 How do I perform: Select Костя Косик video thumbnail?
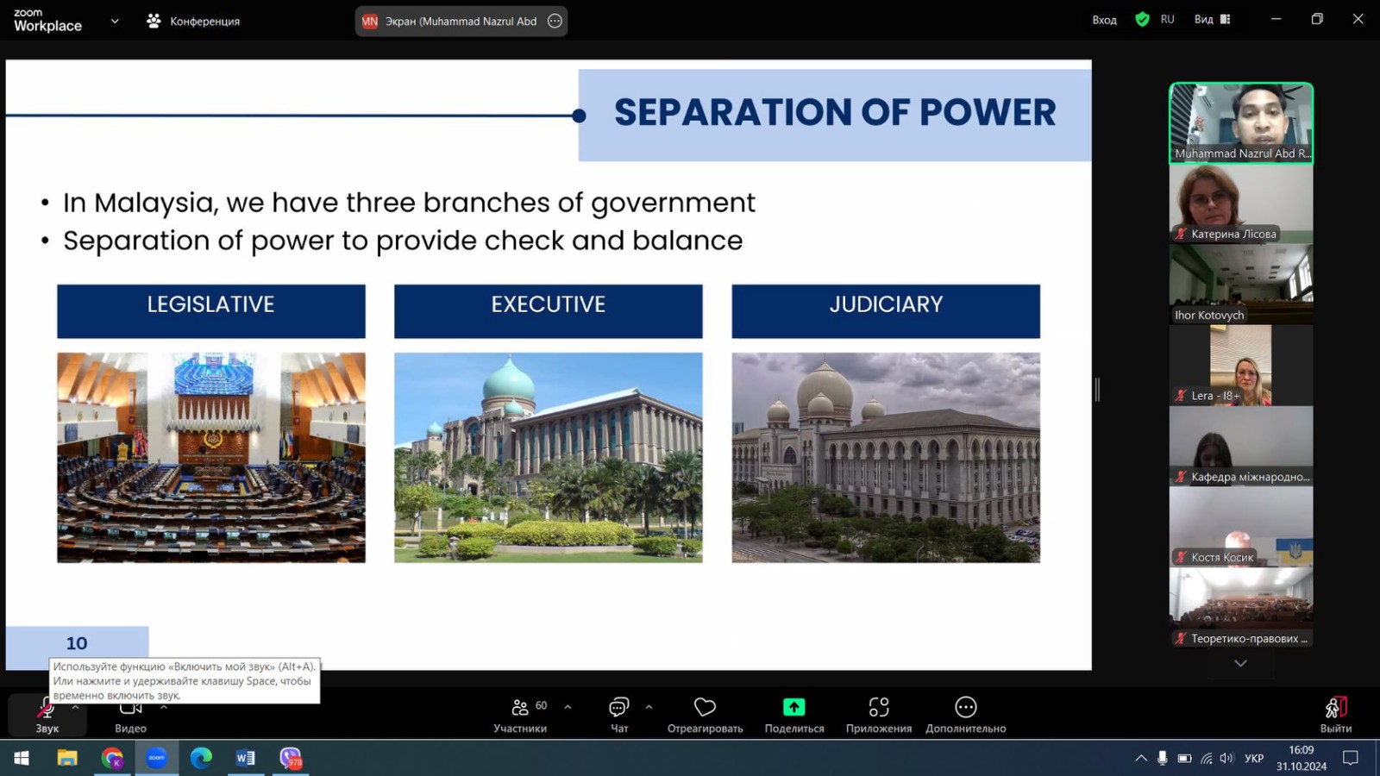(x=1241, y=527)
